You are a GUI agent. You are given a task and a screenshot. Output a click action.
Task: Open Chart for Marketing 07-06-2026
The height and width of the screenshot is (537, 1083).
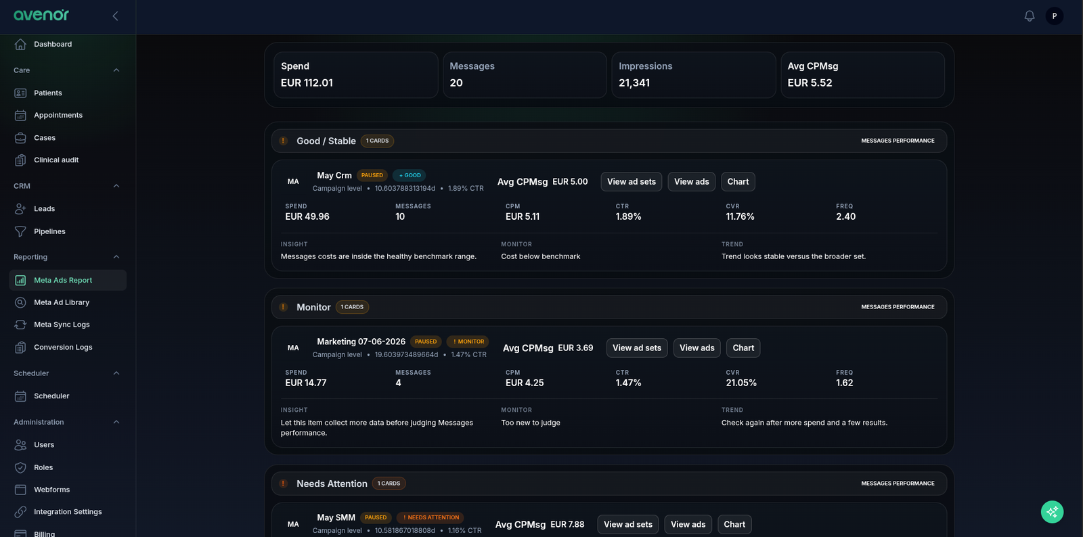point(743,348)
